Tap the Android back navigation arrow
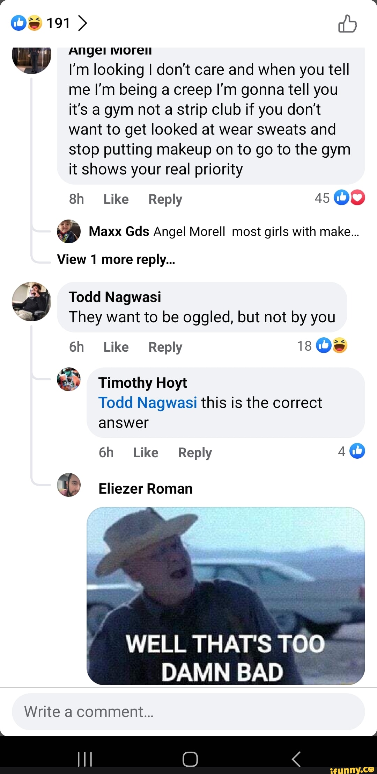 (296, 759)
